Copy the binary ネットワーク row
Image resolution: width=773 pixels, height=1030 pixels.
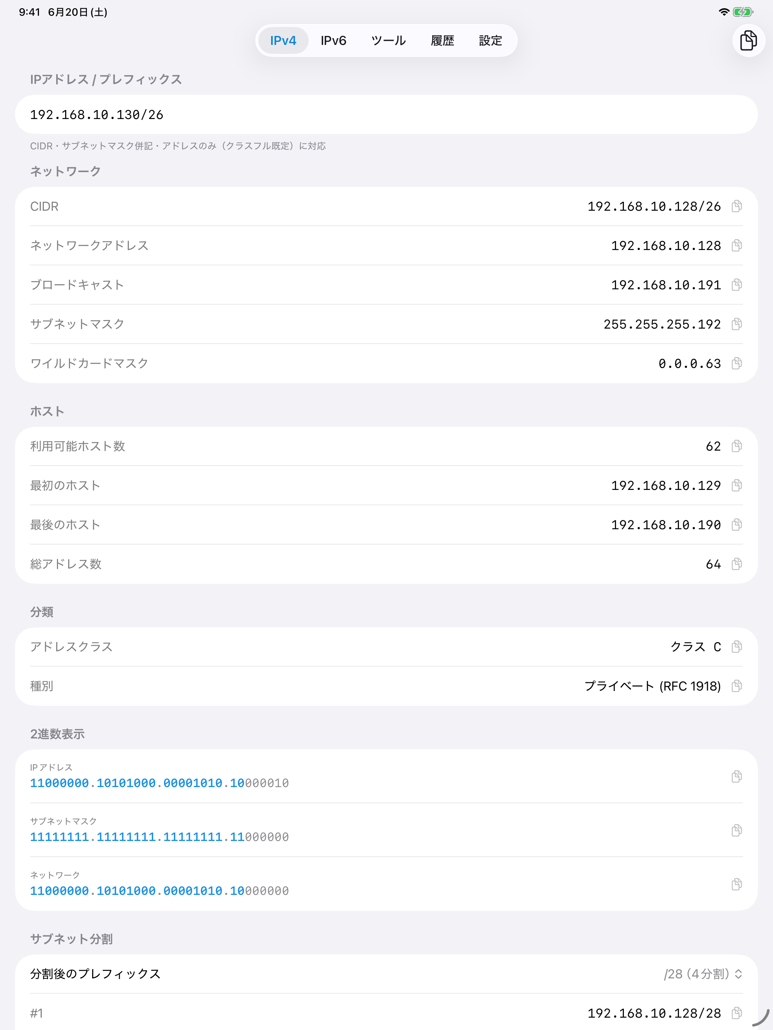point(736,884)
